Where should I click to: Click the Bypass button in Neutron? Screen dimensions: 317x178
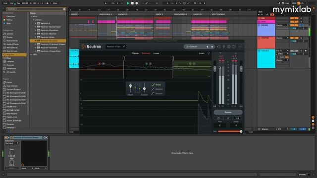pos(228,112)
